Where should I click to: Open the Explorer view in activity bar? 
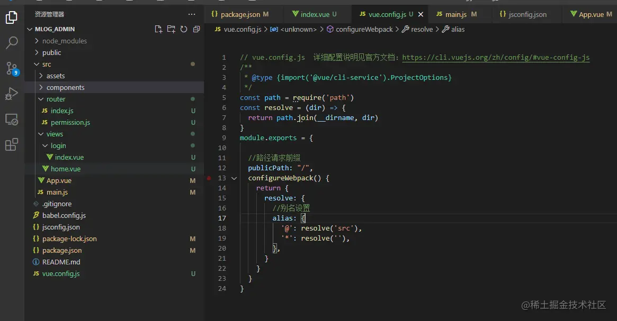12,17
